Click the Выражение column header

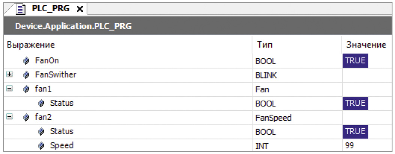coord(31,45)
